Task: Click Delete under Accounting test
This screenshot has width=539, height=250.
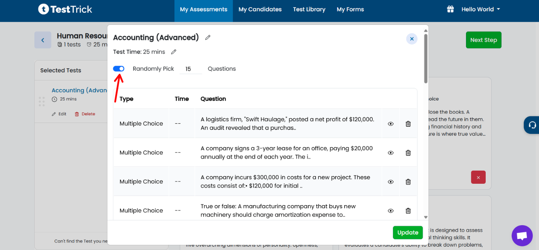Action: [x=85, y=114]
